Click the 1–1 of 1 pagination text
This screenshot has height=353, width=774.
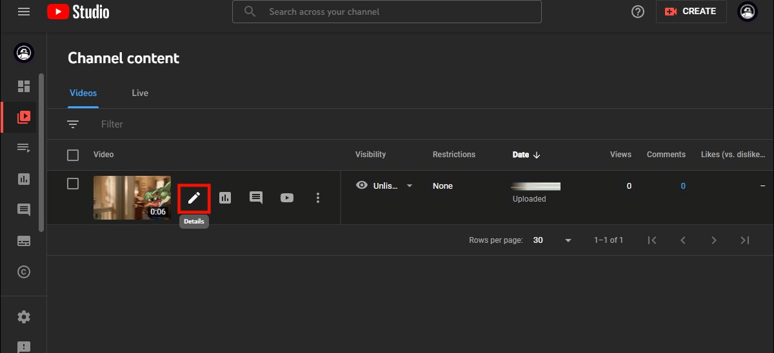coord(608,240)
